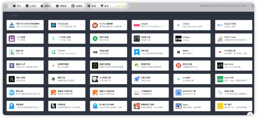
Task: Open the black 九 icon toolbox card
Action: click(25, 79)
